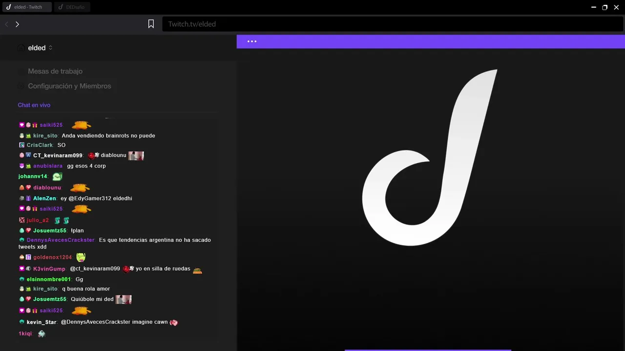
Task: Click the K3vinGump username in chat
Action: [x=49, y=269]
